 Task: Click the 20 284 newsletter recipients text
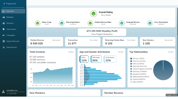point(43,62)
